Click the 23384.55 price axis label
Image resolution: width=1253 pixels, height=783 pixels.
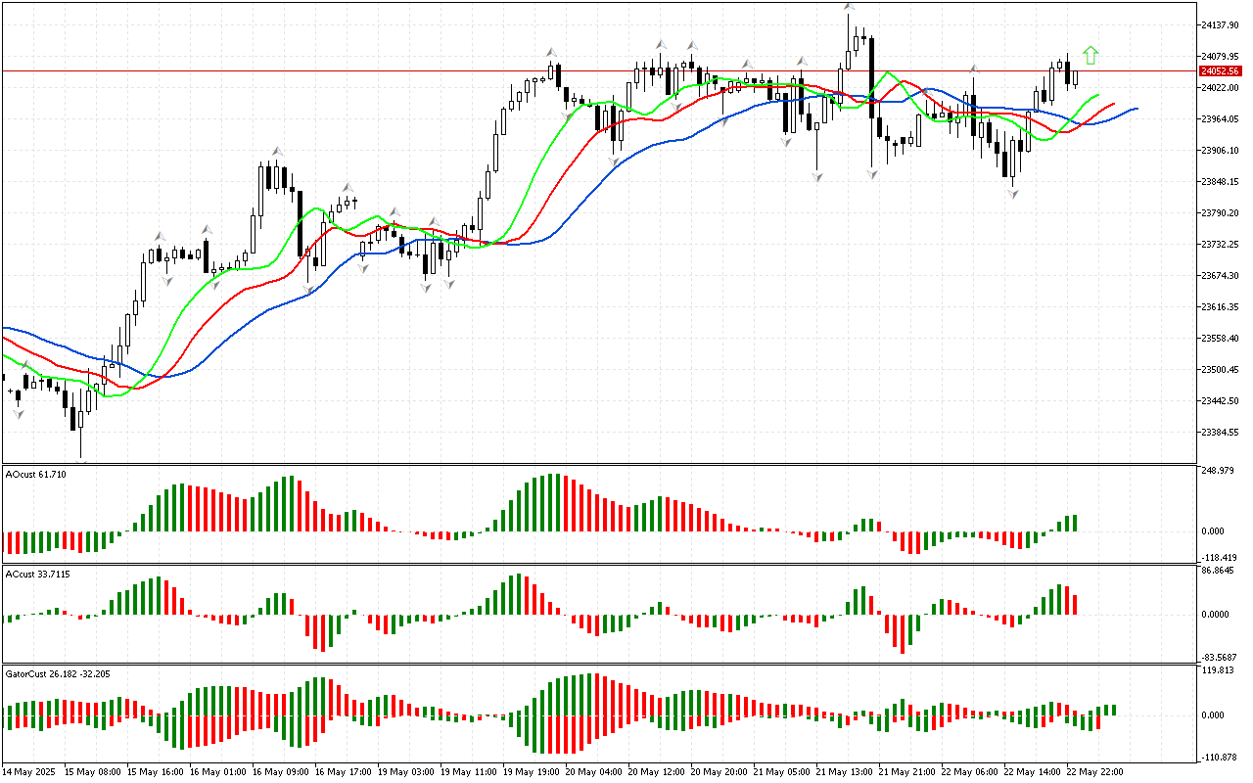[x=1219, y=432]
